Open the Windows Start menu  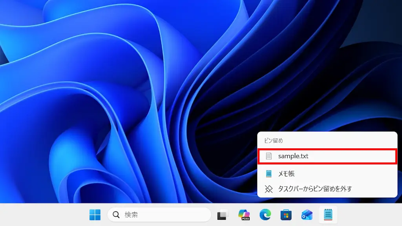coord(95,215)
